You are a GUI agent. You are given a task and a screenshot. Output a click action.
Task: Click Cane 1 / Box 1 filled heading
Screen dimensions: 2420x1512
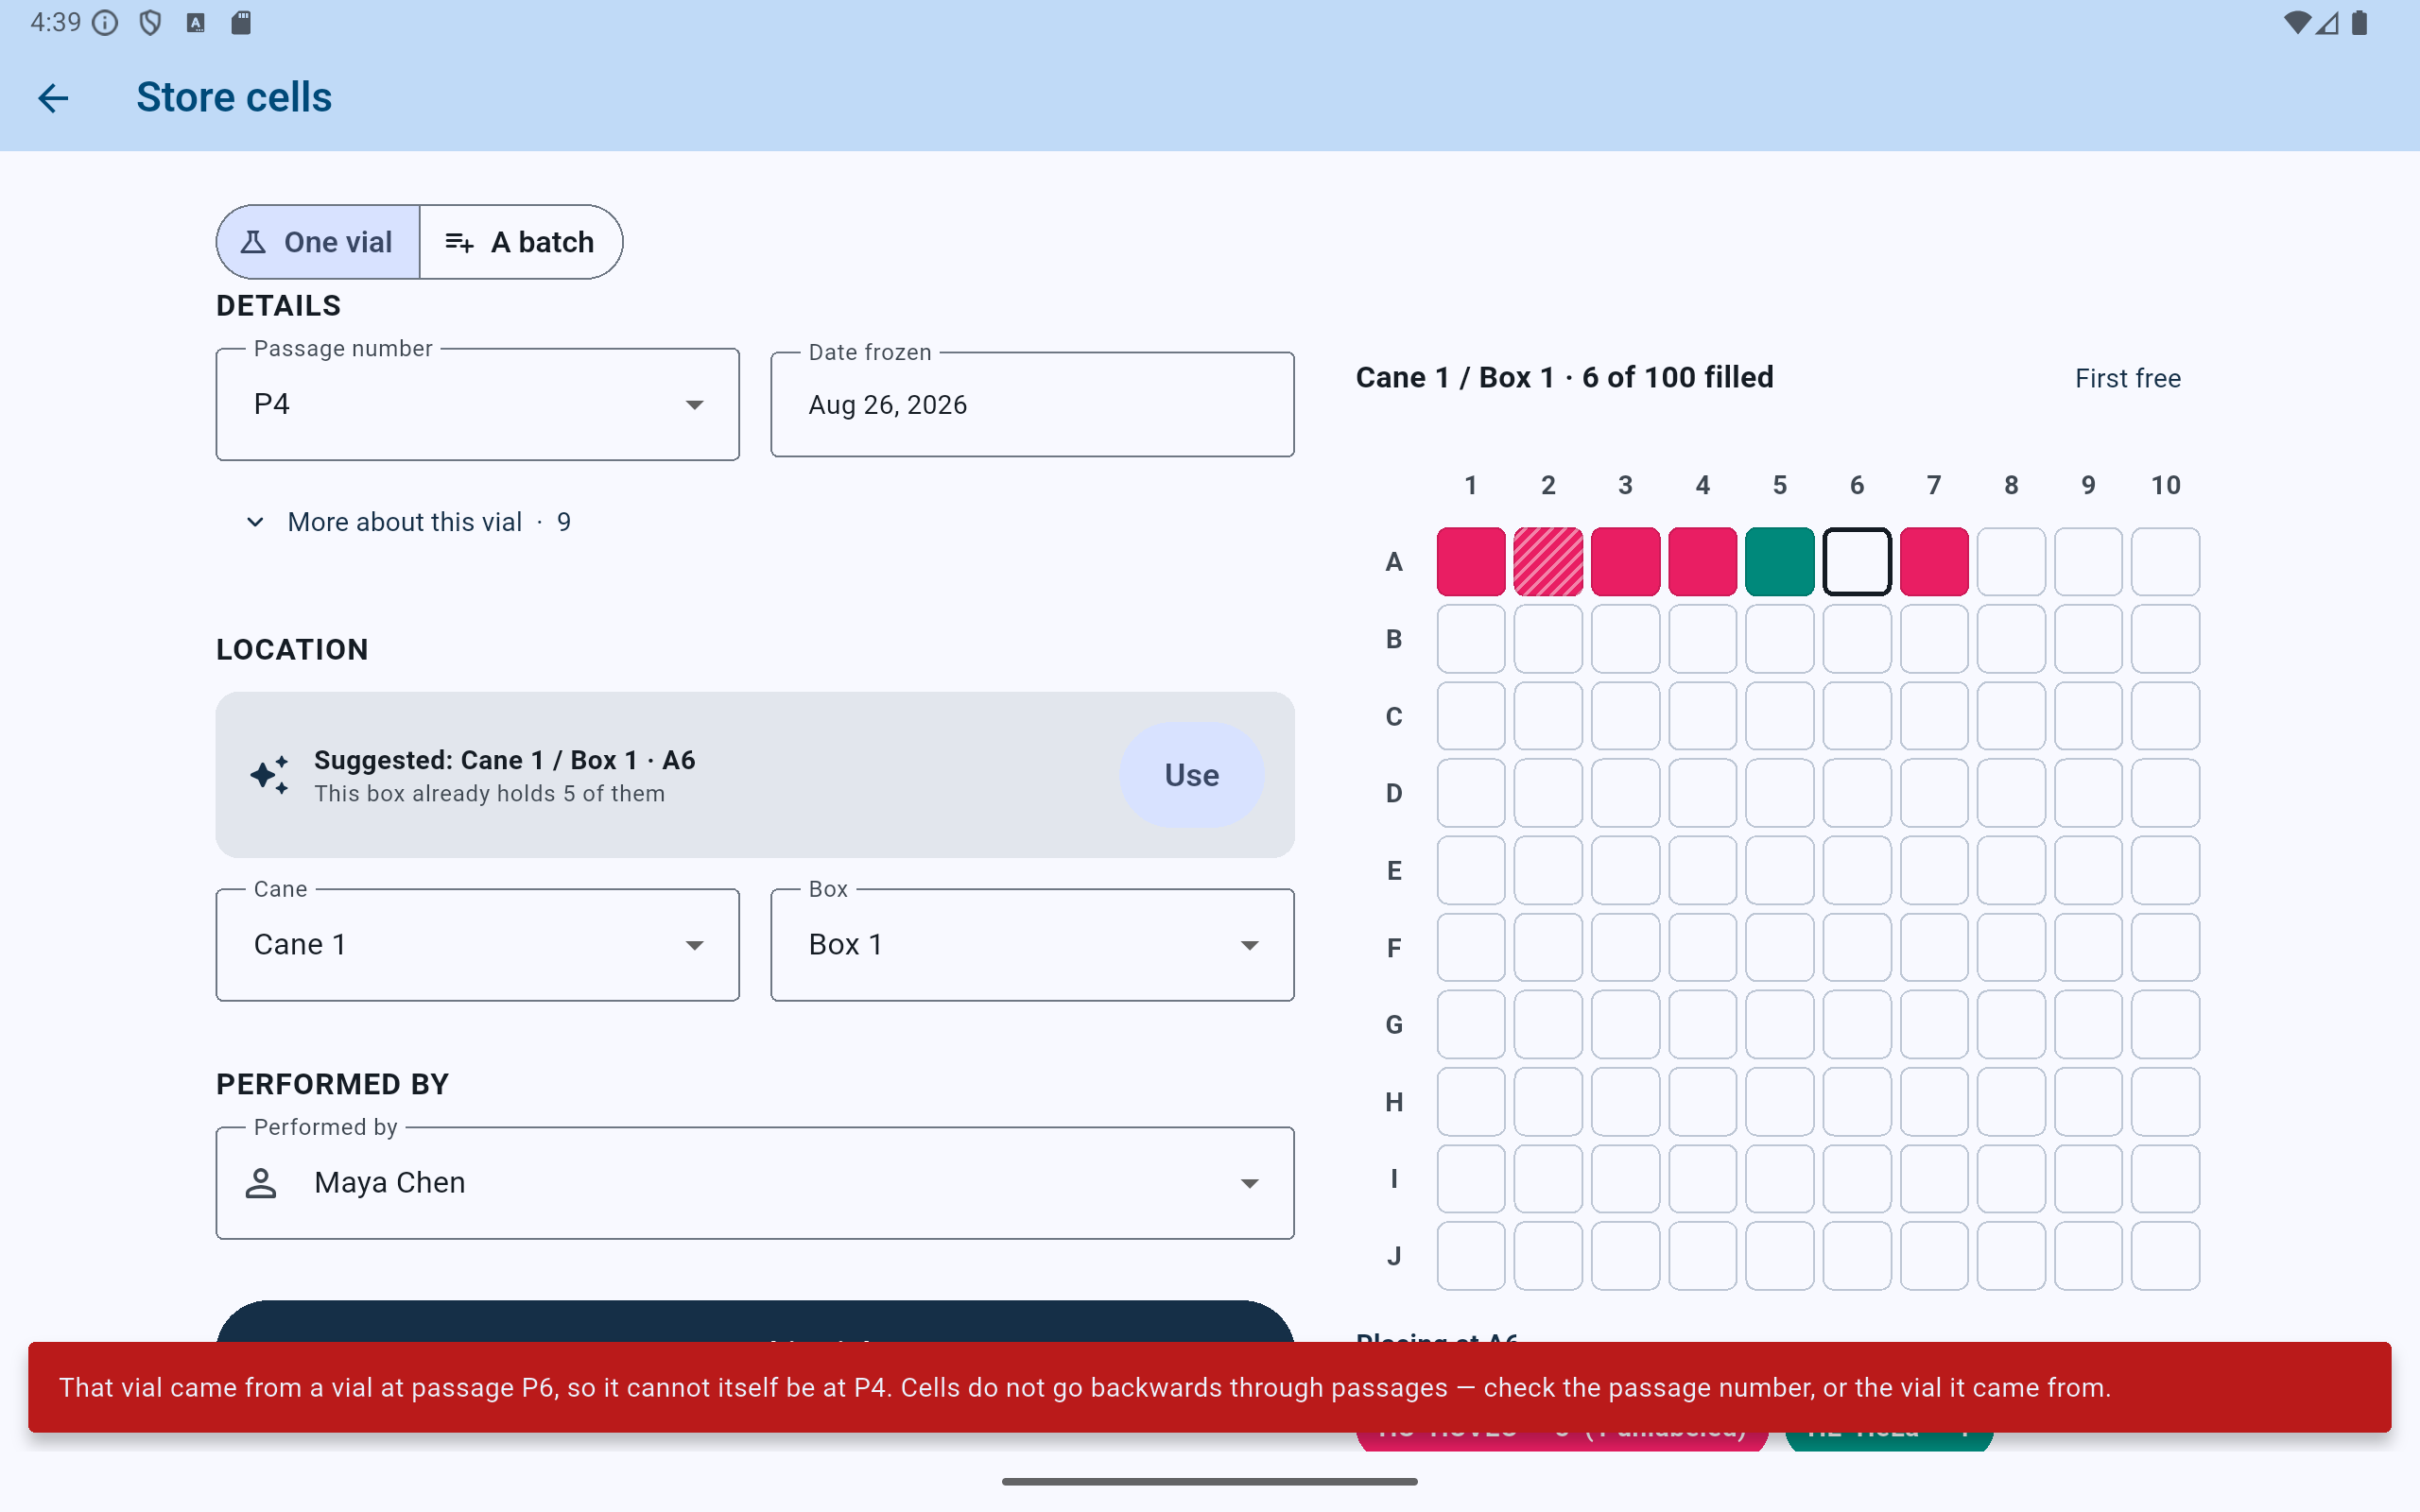(x=1564, y=377)
